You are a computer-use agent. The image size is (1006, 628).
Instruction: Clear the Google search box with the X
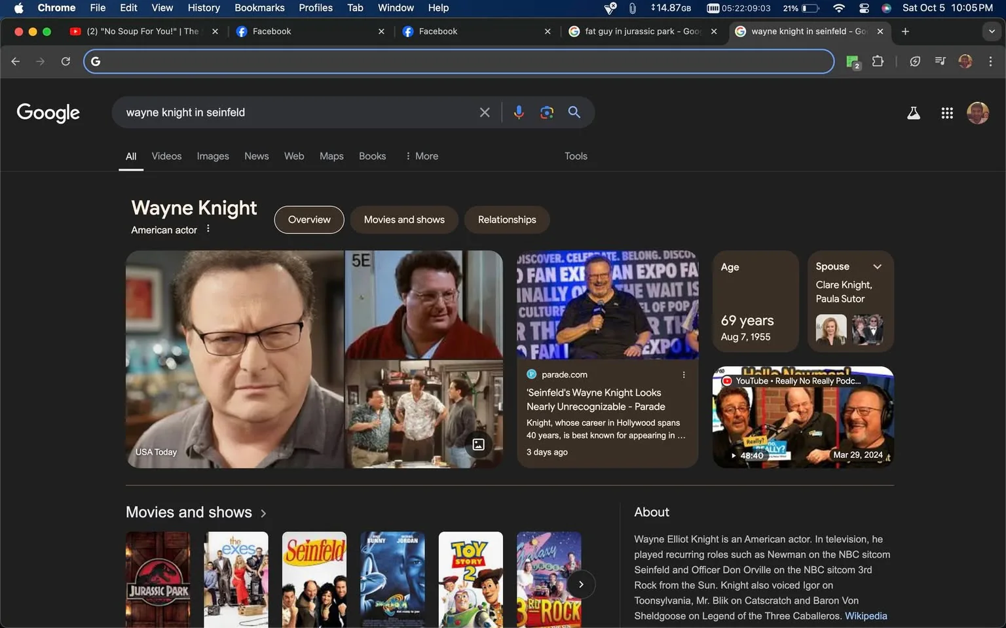point(485,113)
